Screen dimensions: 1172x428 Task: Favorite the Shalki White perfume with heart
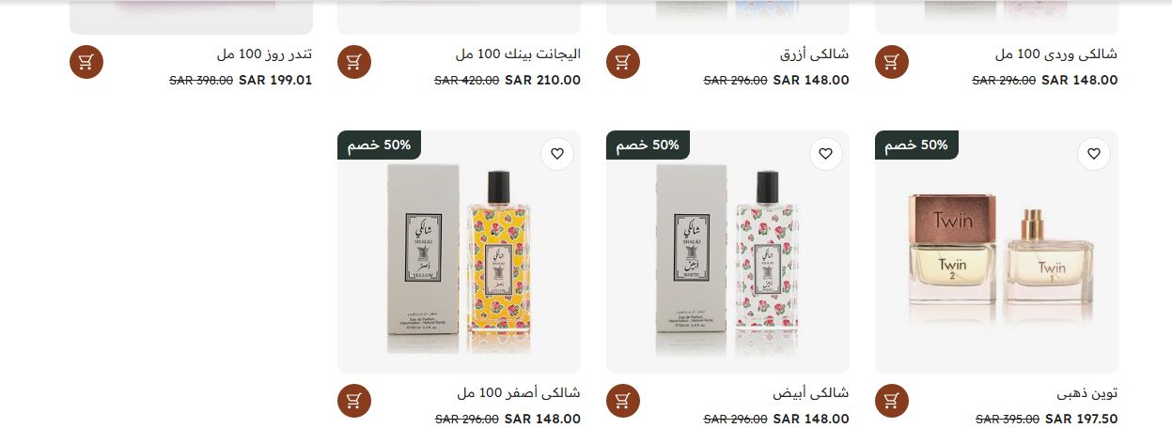826,153
